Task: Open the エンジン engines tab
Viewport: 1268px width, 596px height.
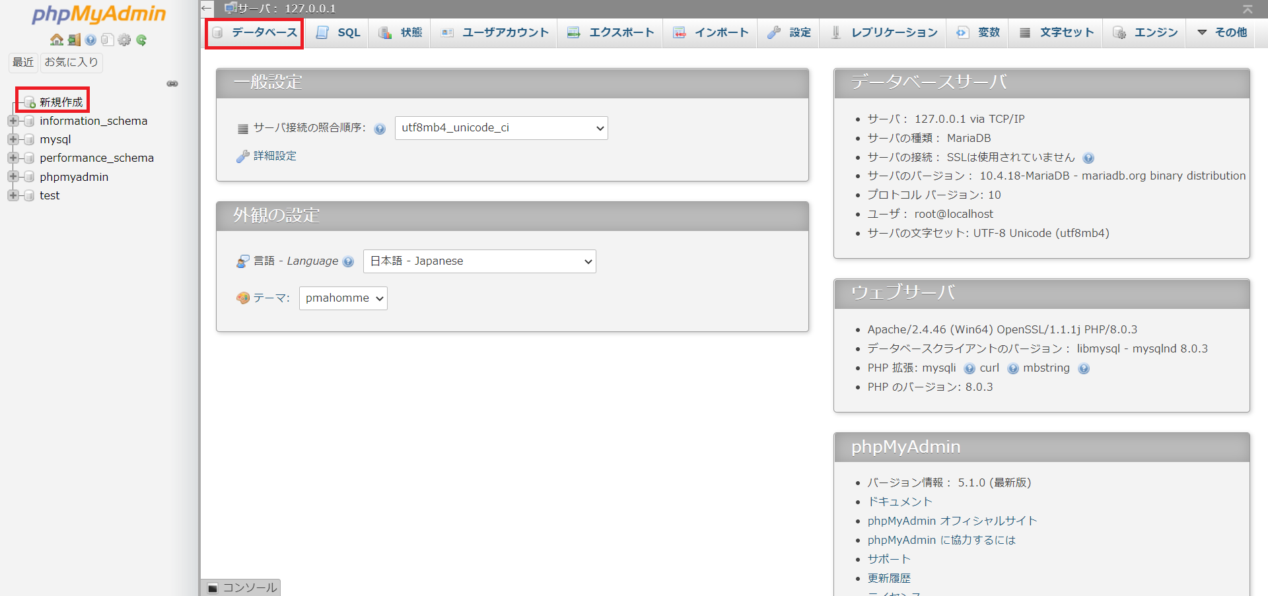Action: click(x=1145, y=32)
